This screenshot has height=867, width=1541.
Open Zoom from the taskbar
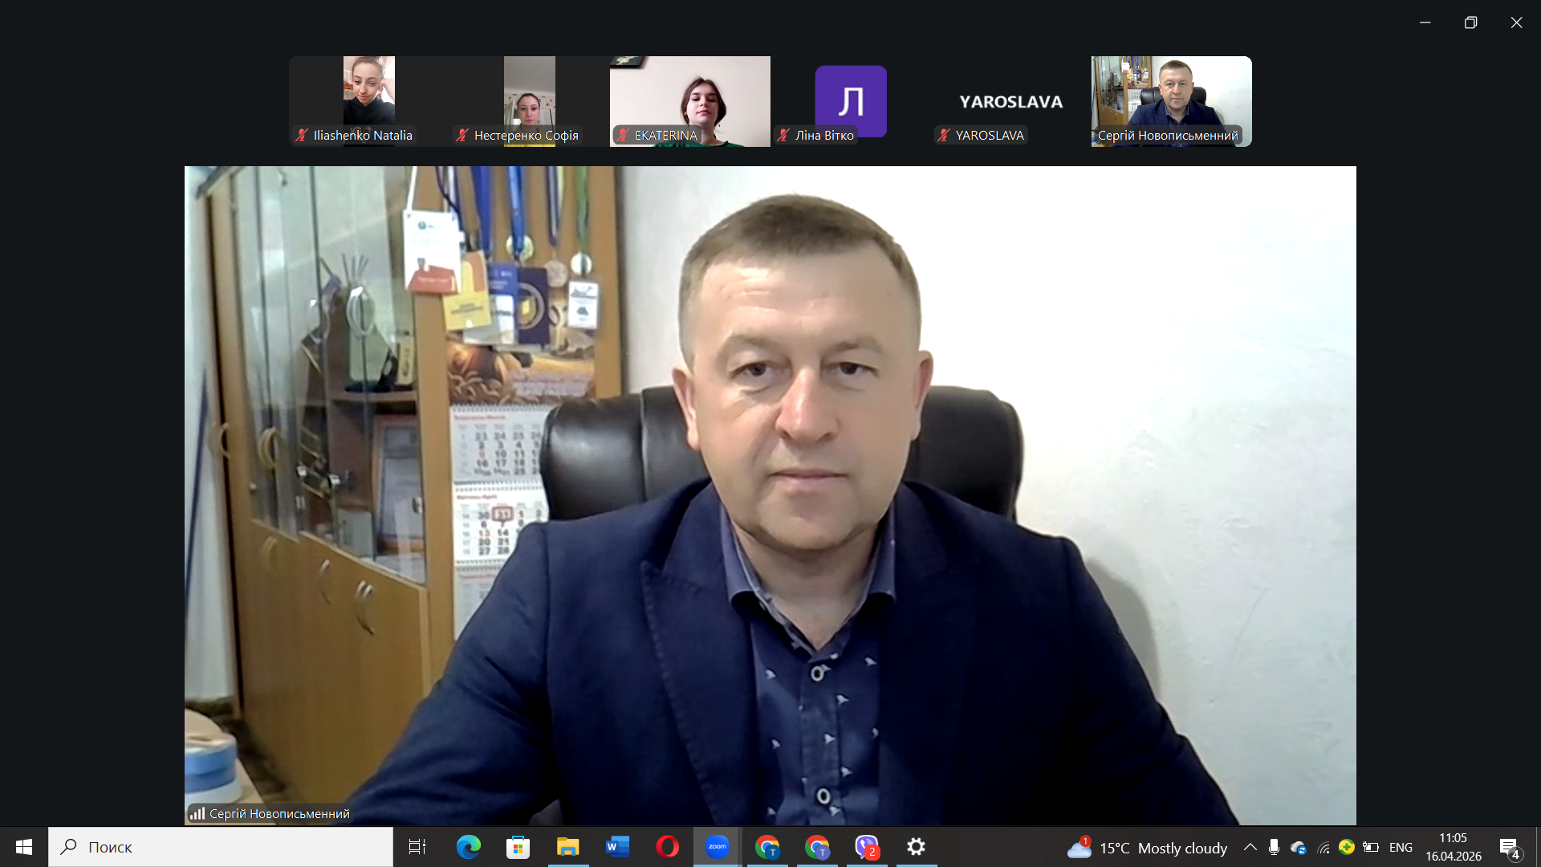click(717, 847)
